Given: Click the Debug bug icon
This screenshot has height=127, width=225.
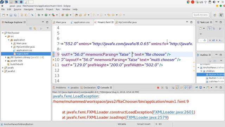Looking at the screenshot, I should 39,15.
